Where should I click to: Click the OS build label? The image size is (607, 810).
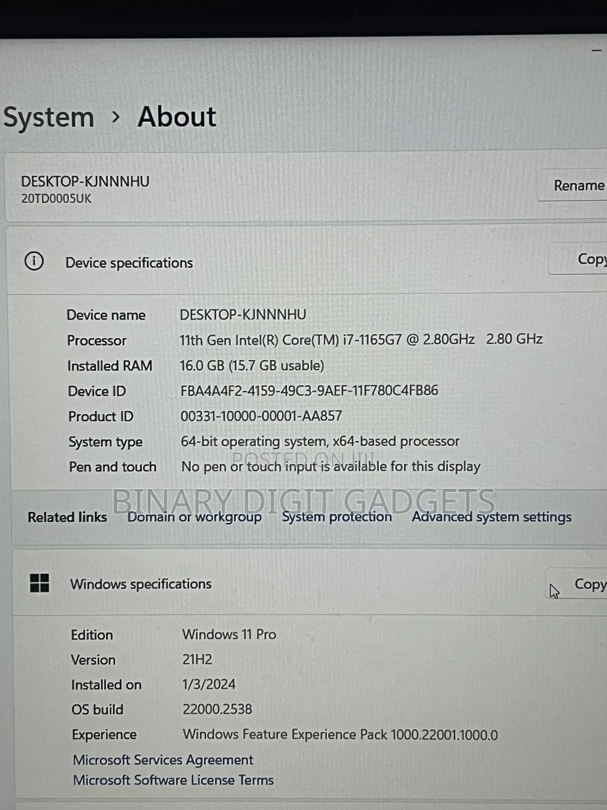coord(97,709)
